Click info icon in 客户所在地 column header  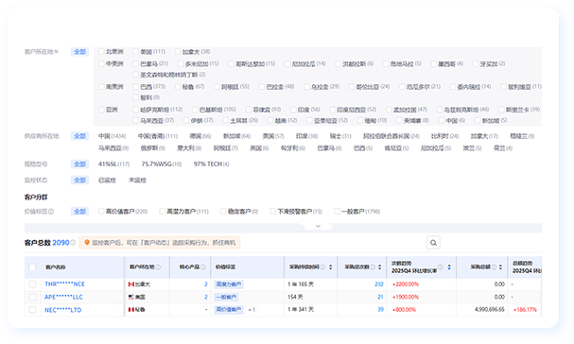tap(158, 267)
